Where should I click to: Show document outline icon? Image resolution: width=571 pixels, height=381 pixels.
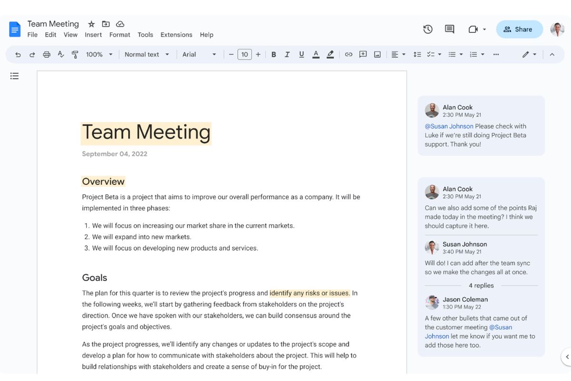coord(15,76)
